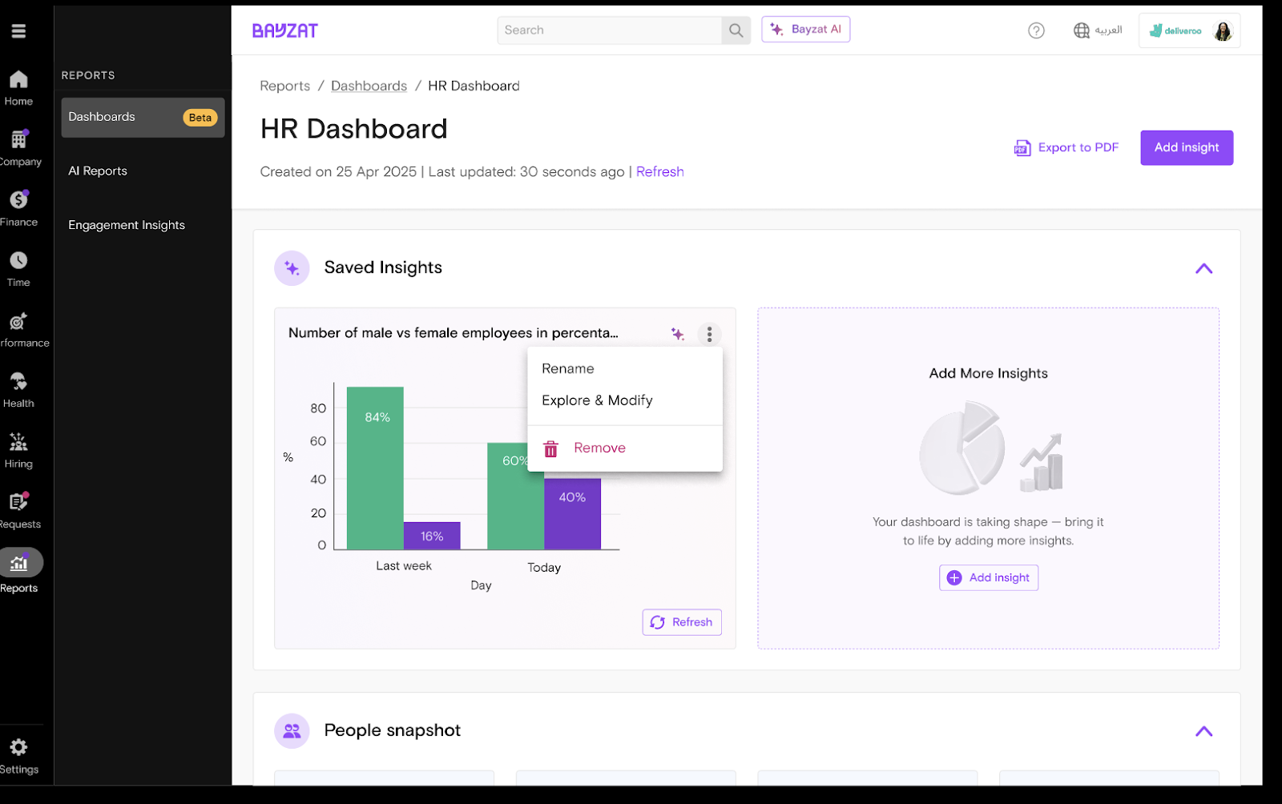
Task: Collapse the People snapshot section
Action: 1203,731
